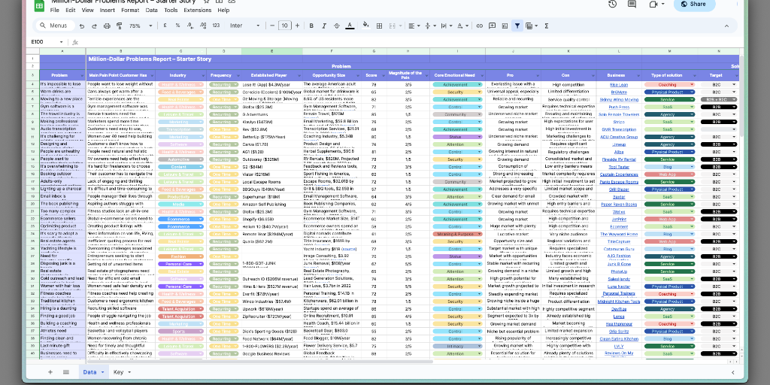Image resolution: width=770 pixels, height=385 pixels.
Task: Click the Functions sigma icon
Action: (547, 26)
